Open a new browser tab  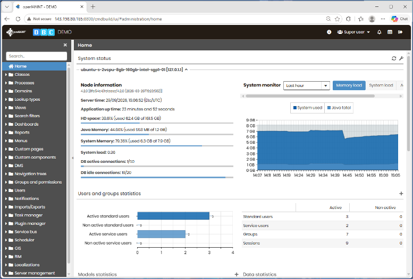click(92, 7)
